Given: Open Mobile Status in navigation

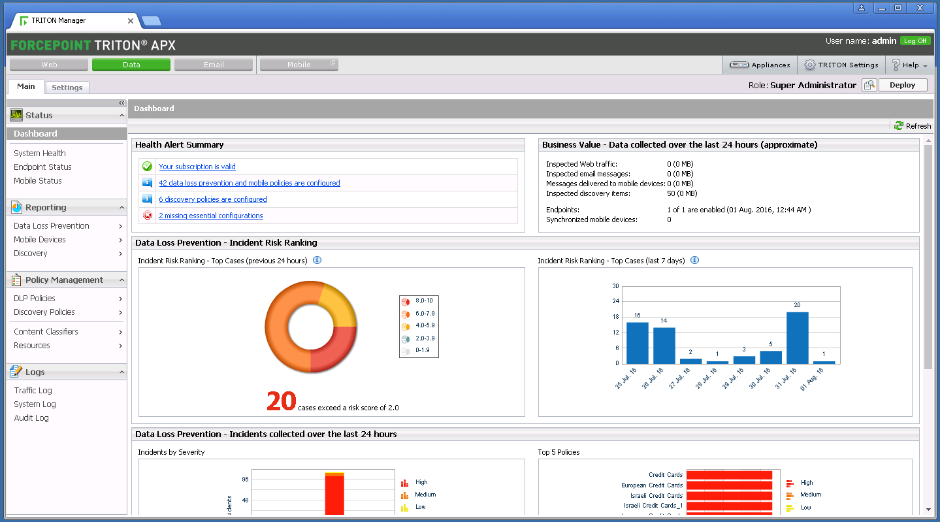Looking at the screenshot, I should [x=38, y=181].
